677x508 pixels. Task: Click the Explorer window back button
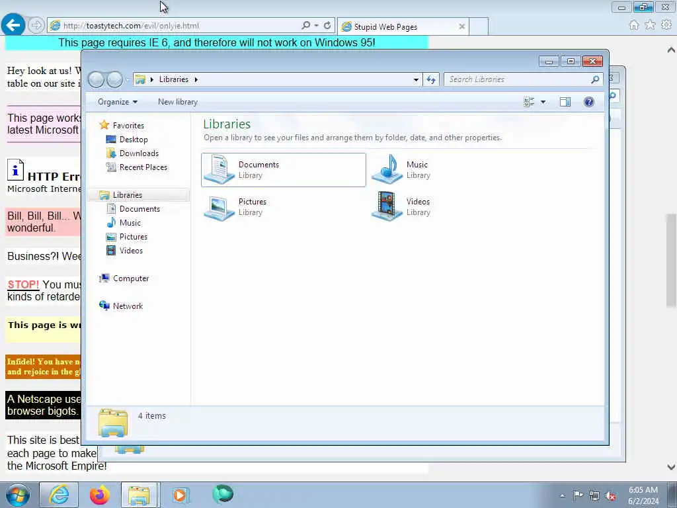pos(97,79)
